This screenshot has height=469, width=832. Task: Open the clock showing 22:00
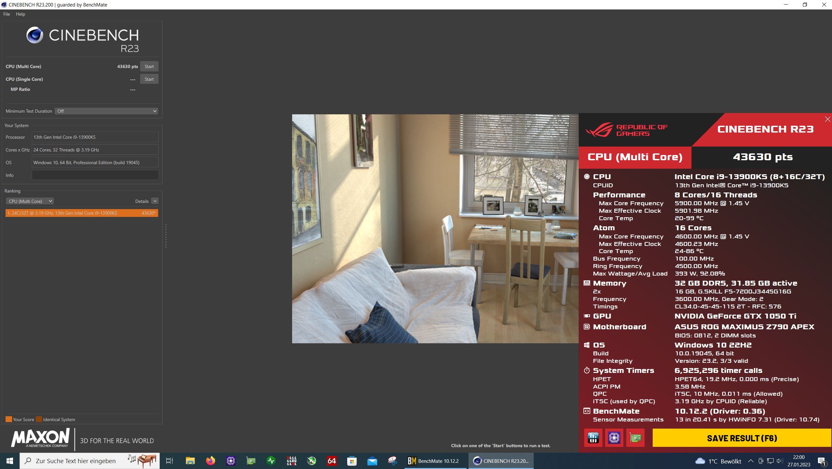(x=799, y=461)
